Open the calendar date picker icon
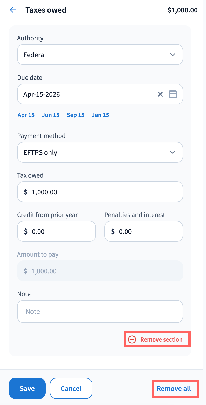The image size is (206, 405). (173, 94)
